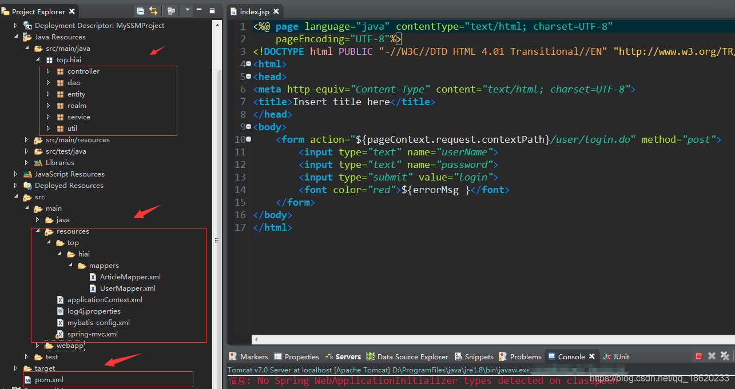Click the JavaScript Resources icon
The height and width of the screenshot is (389, 735).
tap(27, 174)
